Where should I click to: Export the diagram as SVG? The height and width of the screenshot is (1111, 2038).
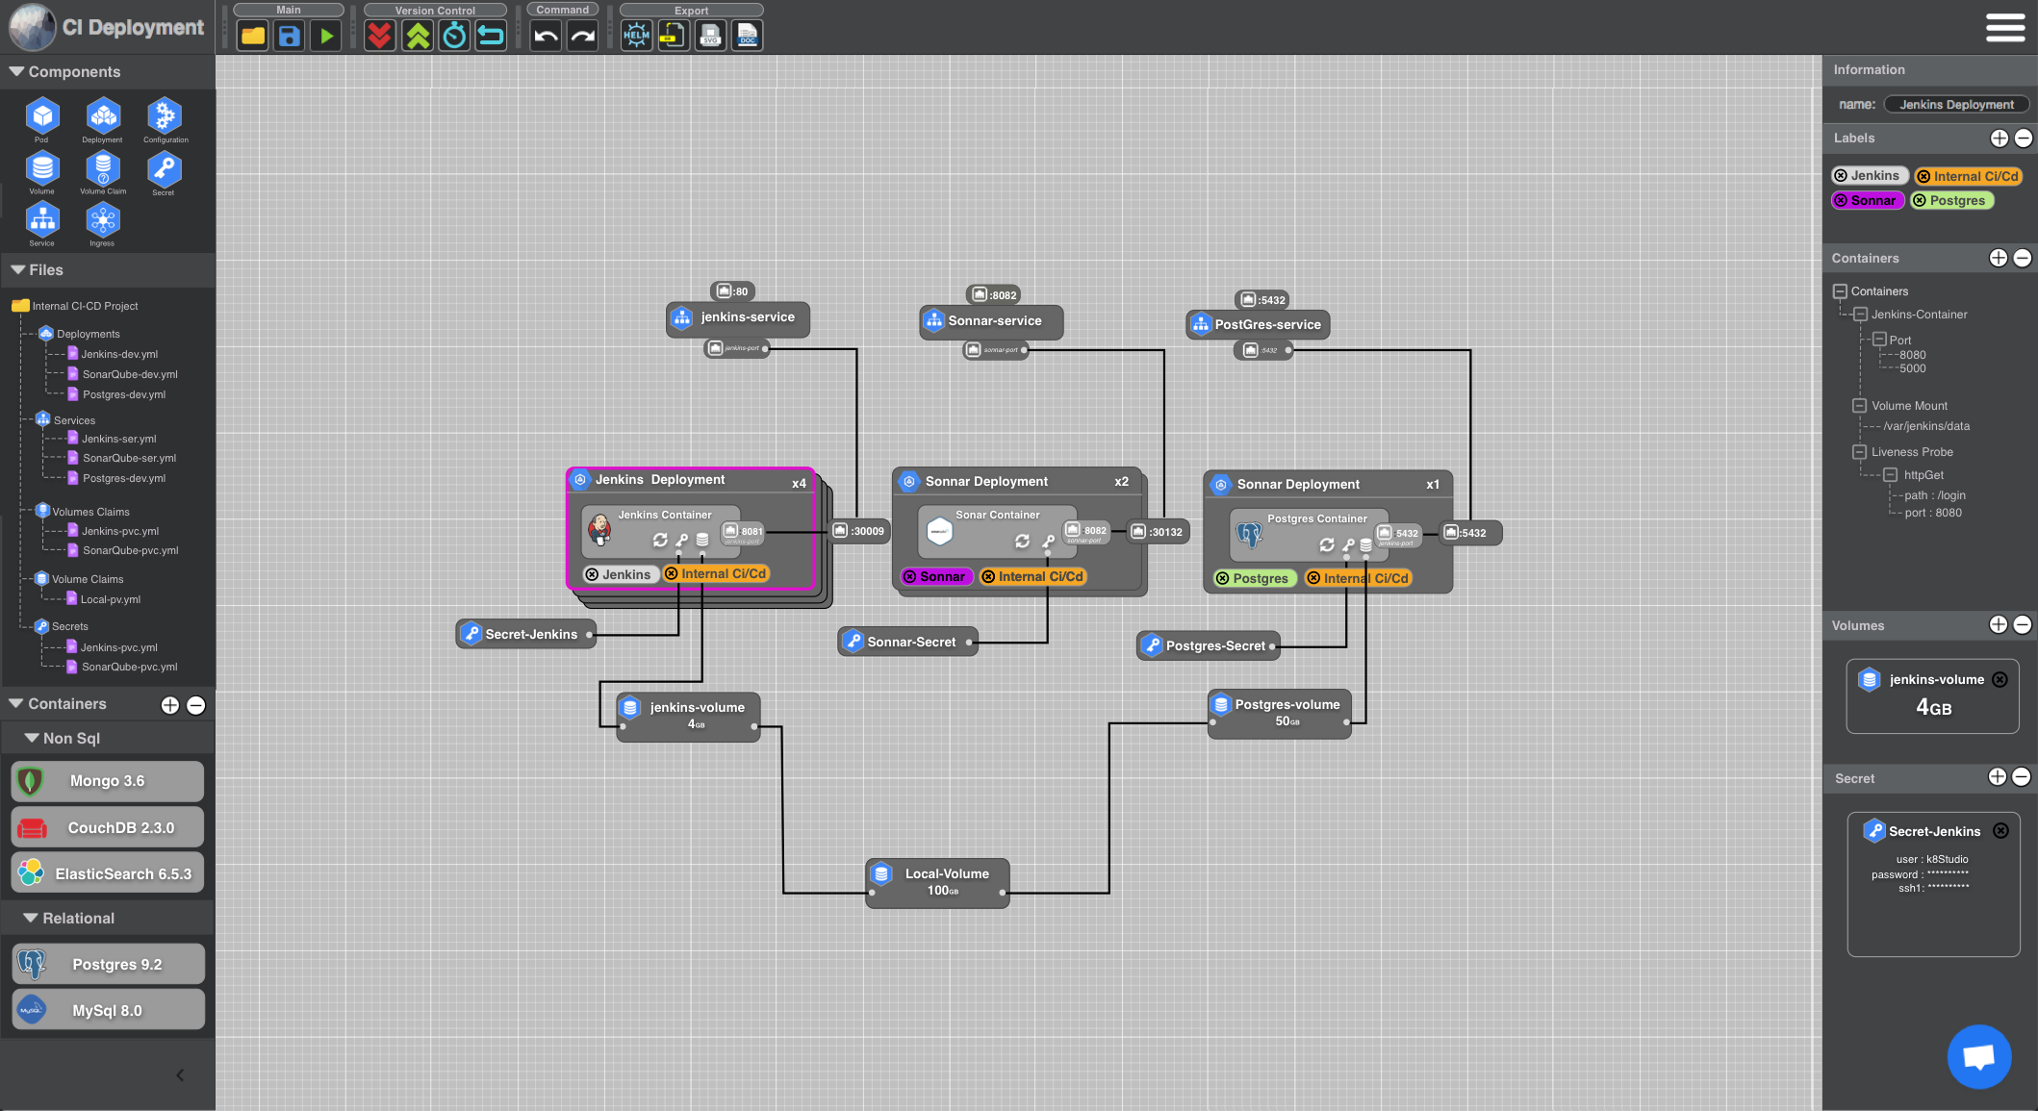pos(710,37)
